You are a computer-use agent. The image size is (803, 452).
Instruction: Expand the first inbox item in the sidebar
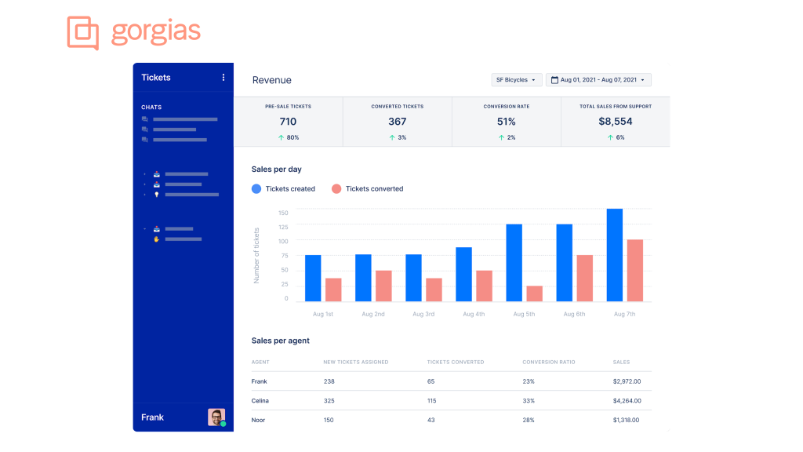coord(145,173)
